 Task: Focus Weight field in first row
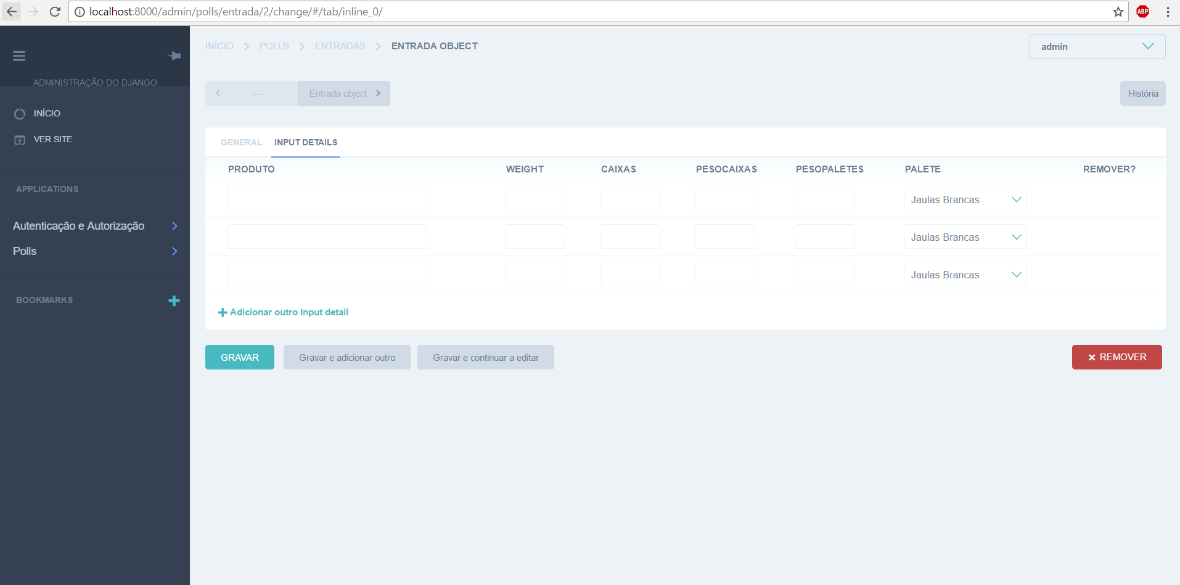pyautogui.click(x=535, y=199)
